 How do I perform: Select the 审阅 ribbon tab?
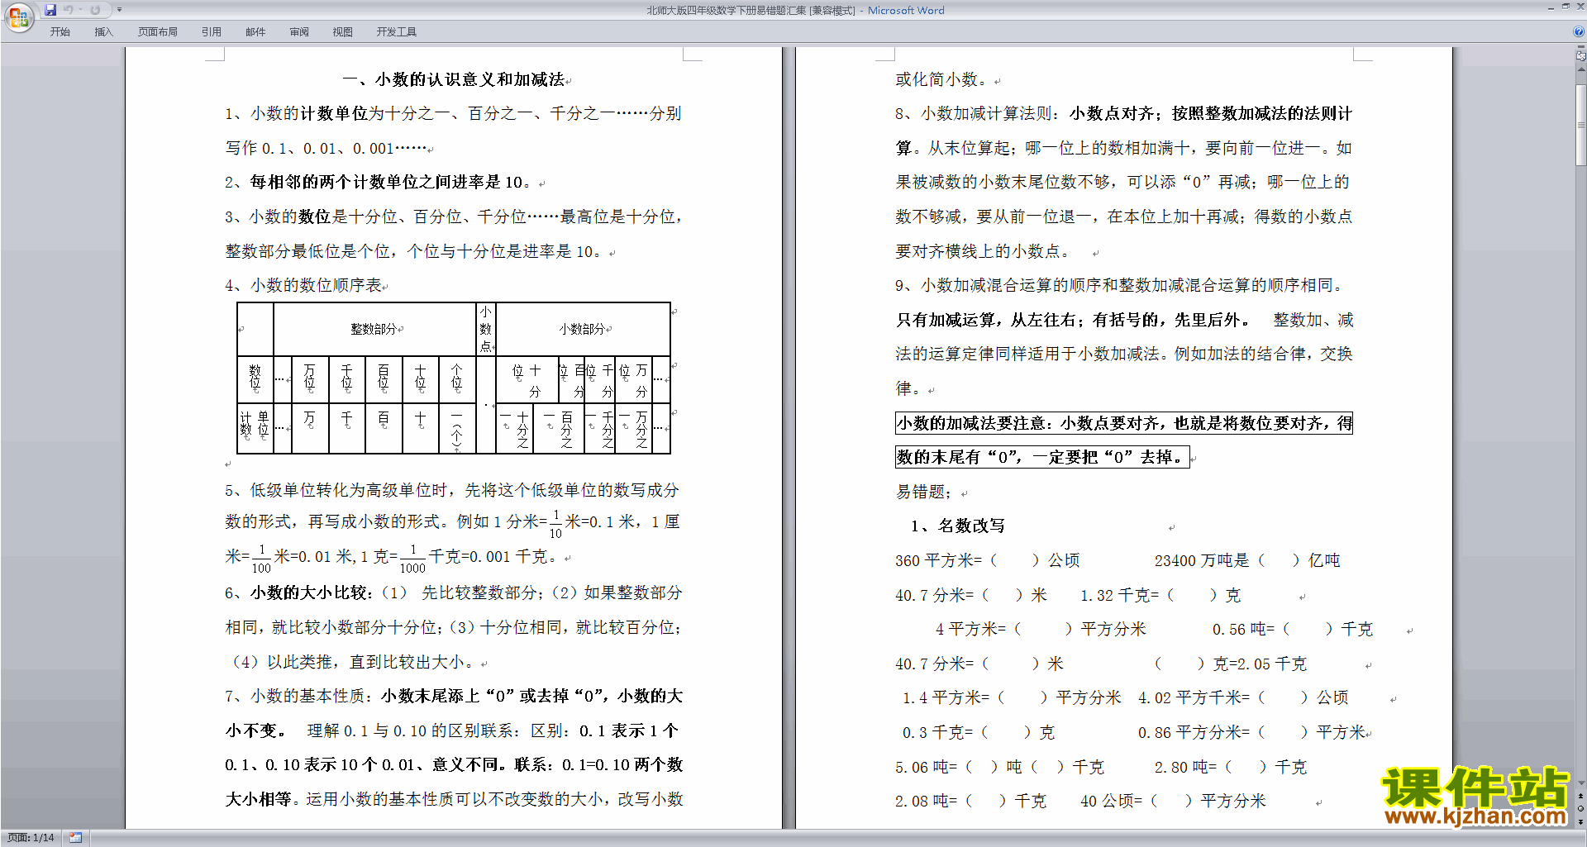(299, 32)
